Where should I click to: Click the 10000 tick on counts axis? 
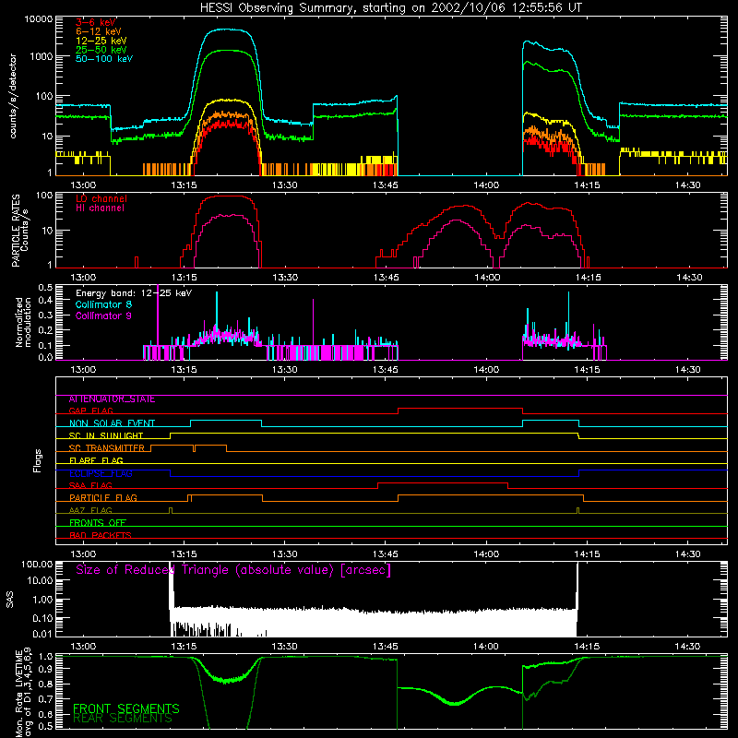(x=39, y=19)
